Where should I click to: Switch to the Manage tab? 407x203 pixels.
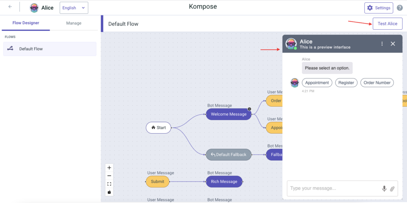74,23
